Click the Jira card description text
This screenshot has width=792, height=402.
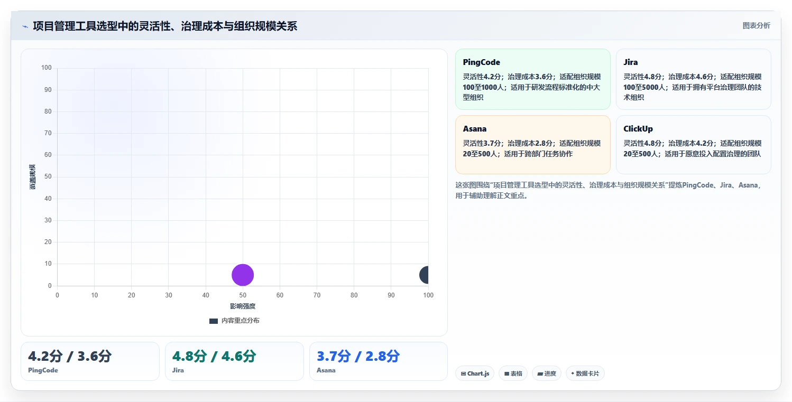coord(693,87)
